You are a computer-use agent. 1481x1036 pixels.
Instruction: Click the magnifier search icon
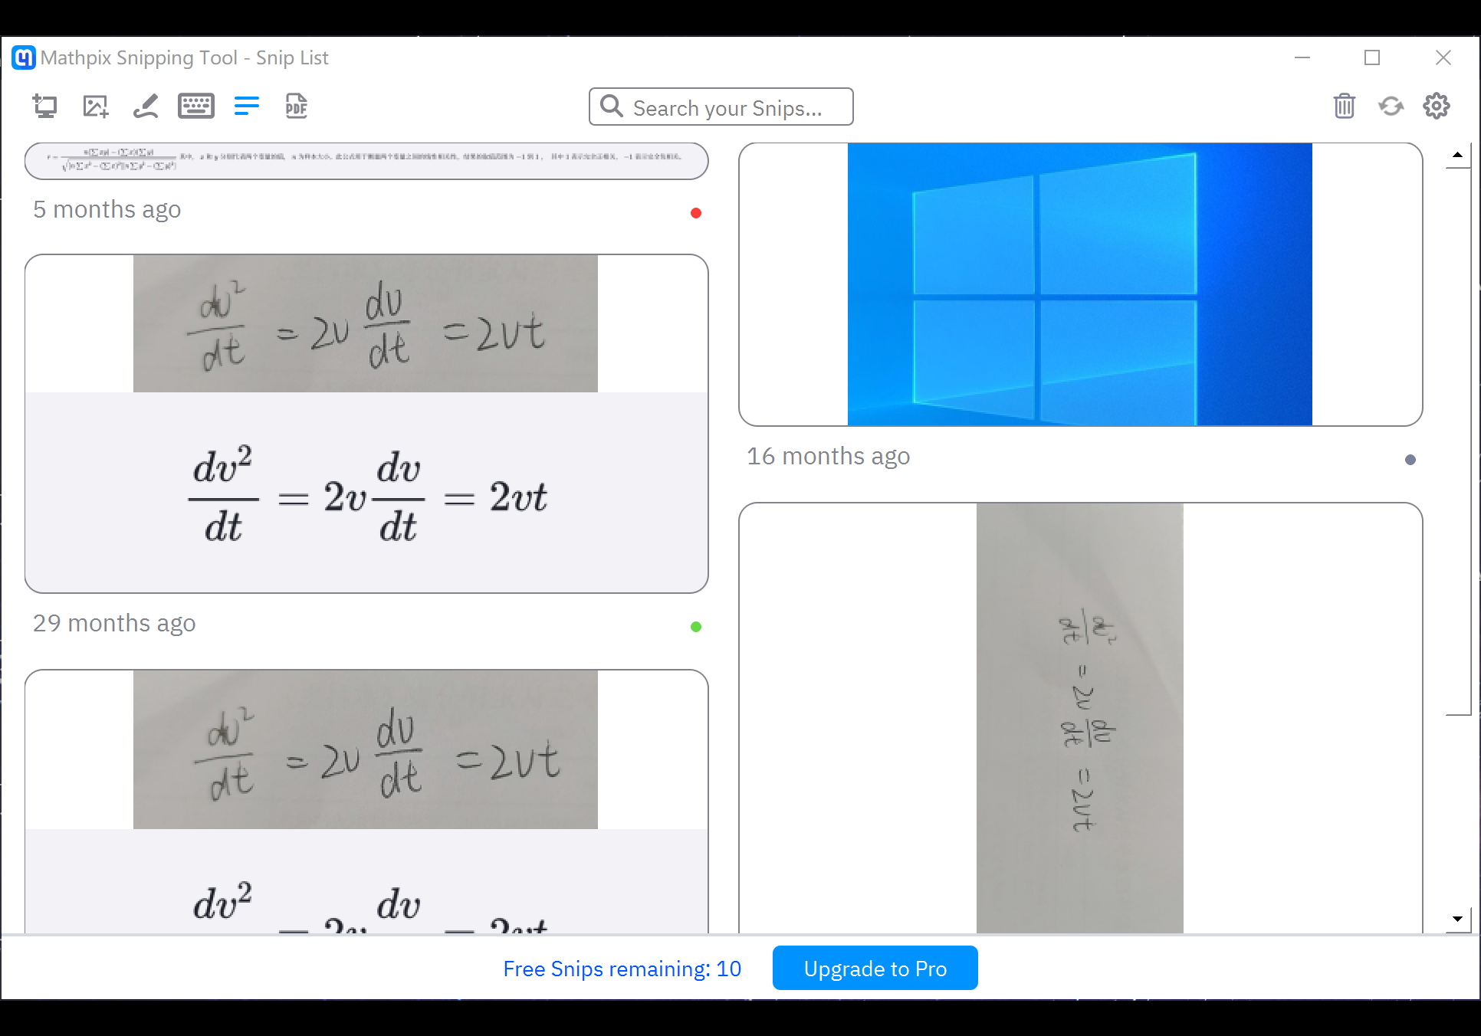pyautogui.click(x=611, y=106)
